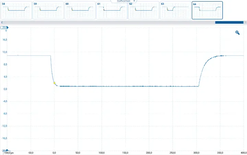247x155 pixels.
Task: Click the left scroll arrow of thumbnail bar
Action: [x=2, y=22]
